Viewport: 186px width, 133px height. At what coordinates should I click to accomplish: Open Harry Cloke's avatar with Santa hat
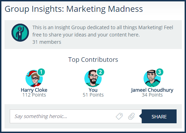pos(34,78)
